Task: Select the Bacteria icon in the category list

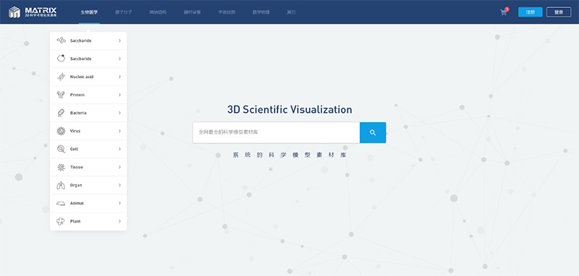Action: tap(61, 113)
